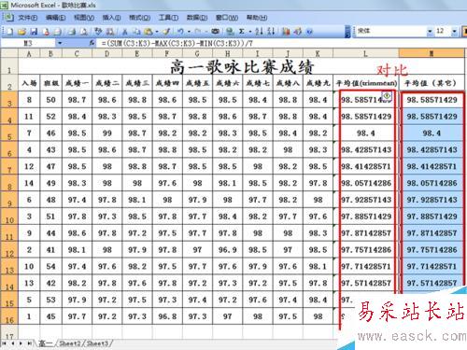The image size is (467, 350).
Task: Switch to the Sheet3 tab
Action: (x=98, y=343)
